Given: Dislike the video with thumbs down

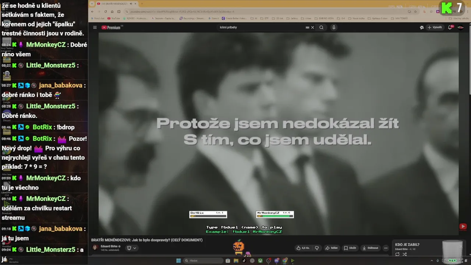Looking at the screenshot, I should [317, 248].
